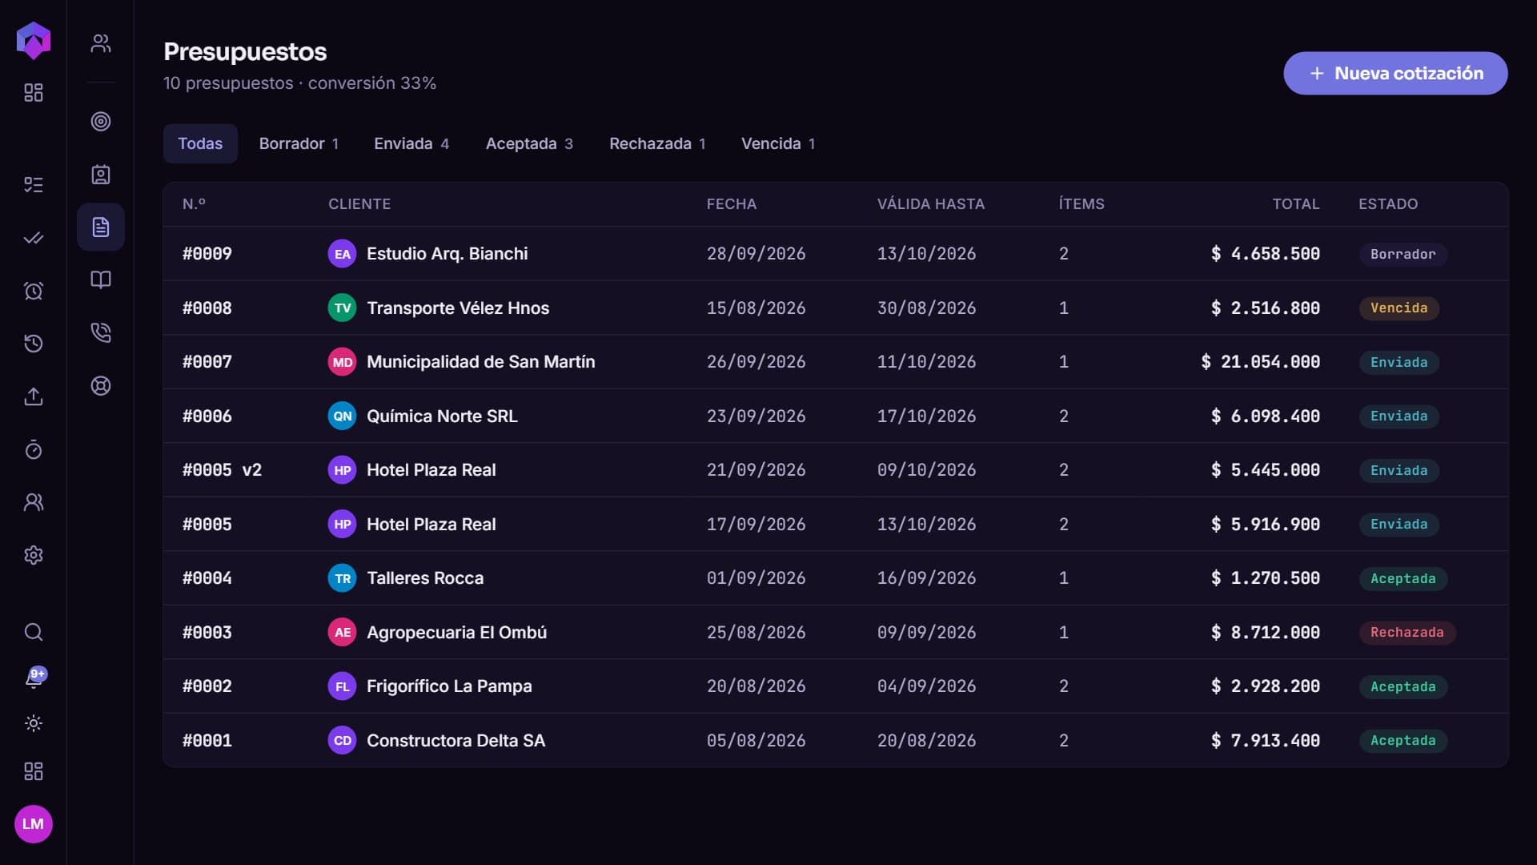
Task: Switch to the Rechazada tab
Action: [657, 143]
